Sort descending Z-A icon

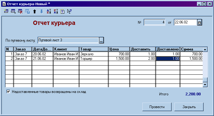click(56, 12)
